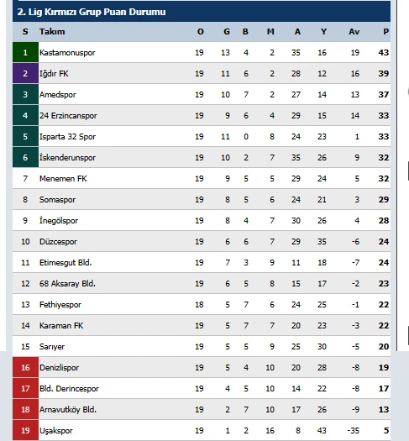Screen dimensions: 409x441
Task: Click the purple rank 2 position badge
Action: (25, 73)
